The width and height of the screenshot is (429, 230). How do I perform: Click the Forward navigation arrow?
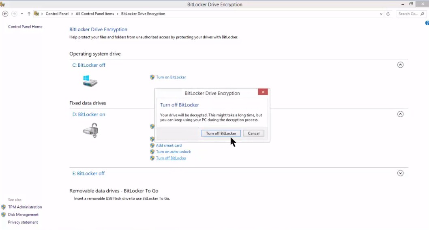coord(14,14)
